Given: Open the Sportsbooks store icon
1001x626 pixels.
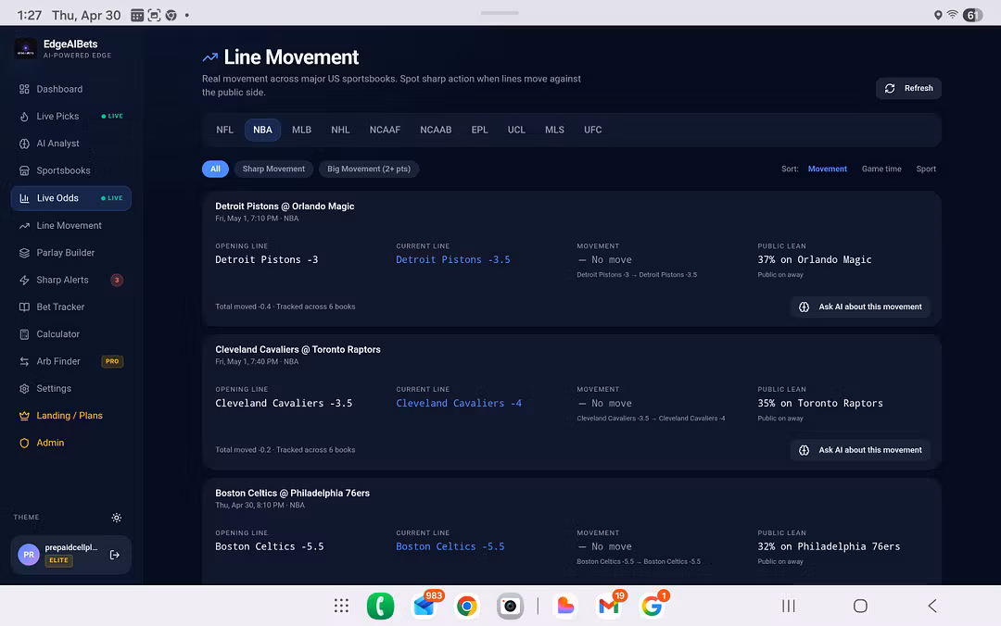Looking at the screenshot, I should (x=24, y=170).
